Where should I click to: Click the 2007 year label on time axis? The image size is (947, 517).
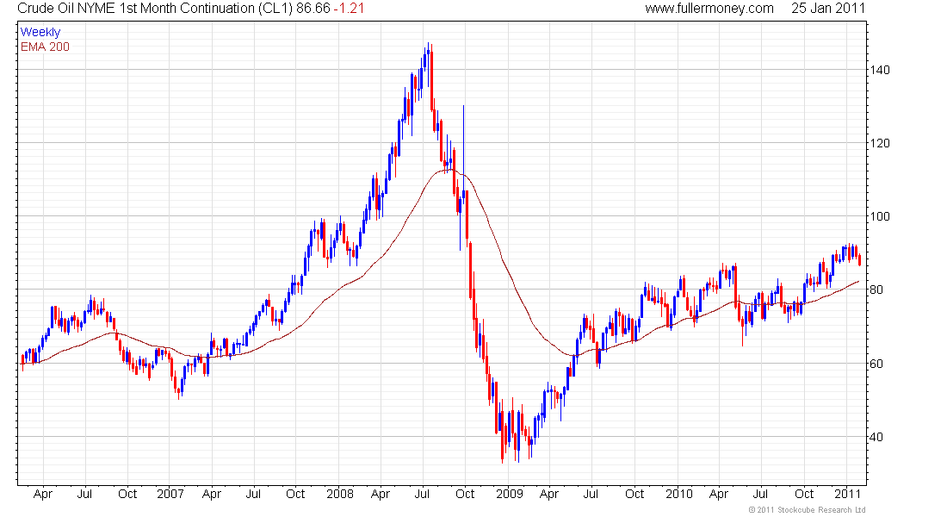coord(170,494)
